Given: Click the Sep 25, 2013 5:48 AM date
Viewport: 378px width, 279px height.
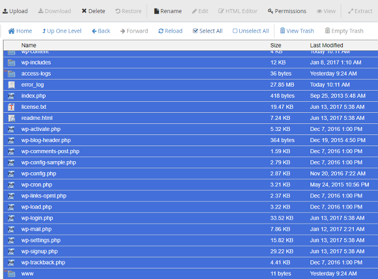Looking at the screenshot, I should (x=338, y=96).
